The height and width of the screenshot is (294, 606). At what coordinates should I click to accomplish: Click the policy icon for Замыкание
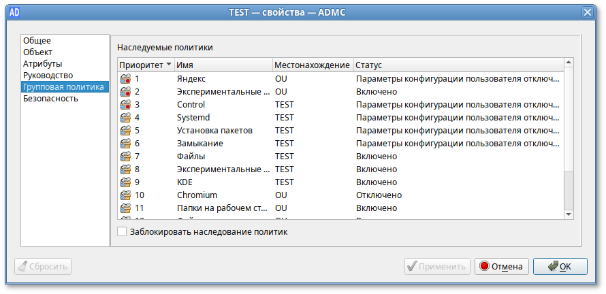[x=125, y=144]
